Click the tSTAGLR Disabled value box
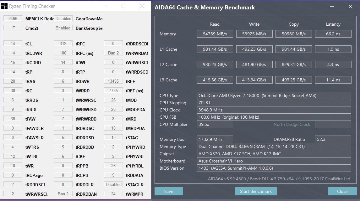 pos(113,184)
